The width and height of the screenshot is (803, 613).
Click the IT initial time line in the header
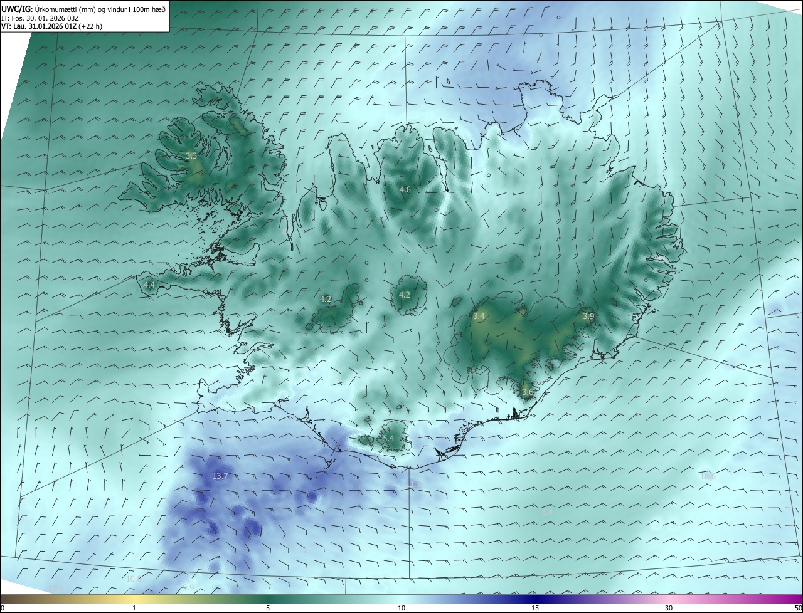(x=38, y=18)
